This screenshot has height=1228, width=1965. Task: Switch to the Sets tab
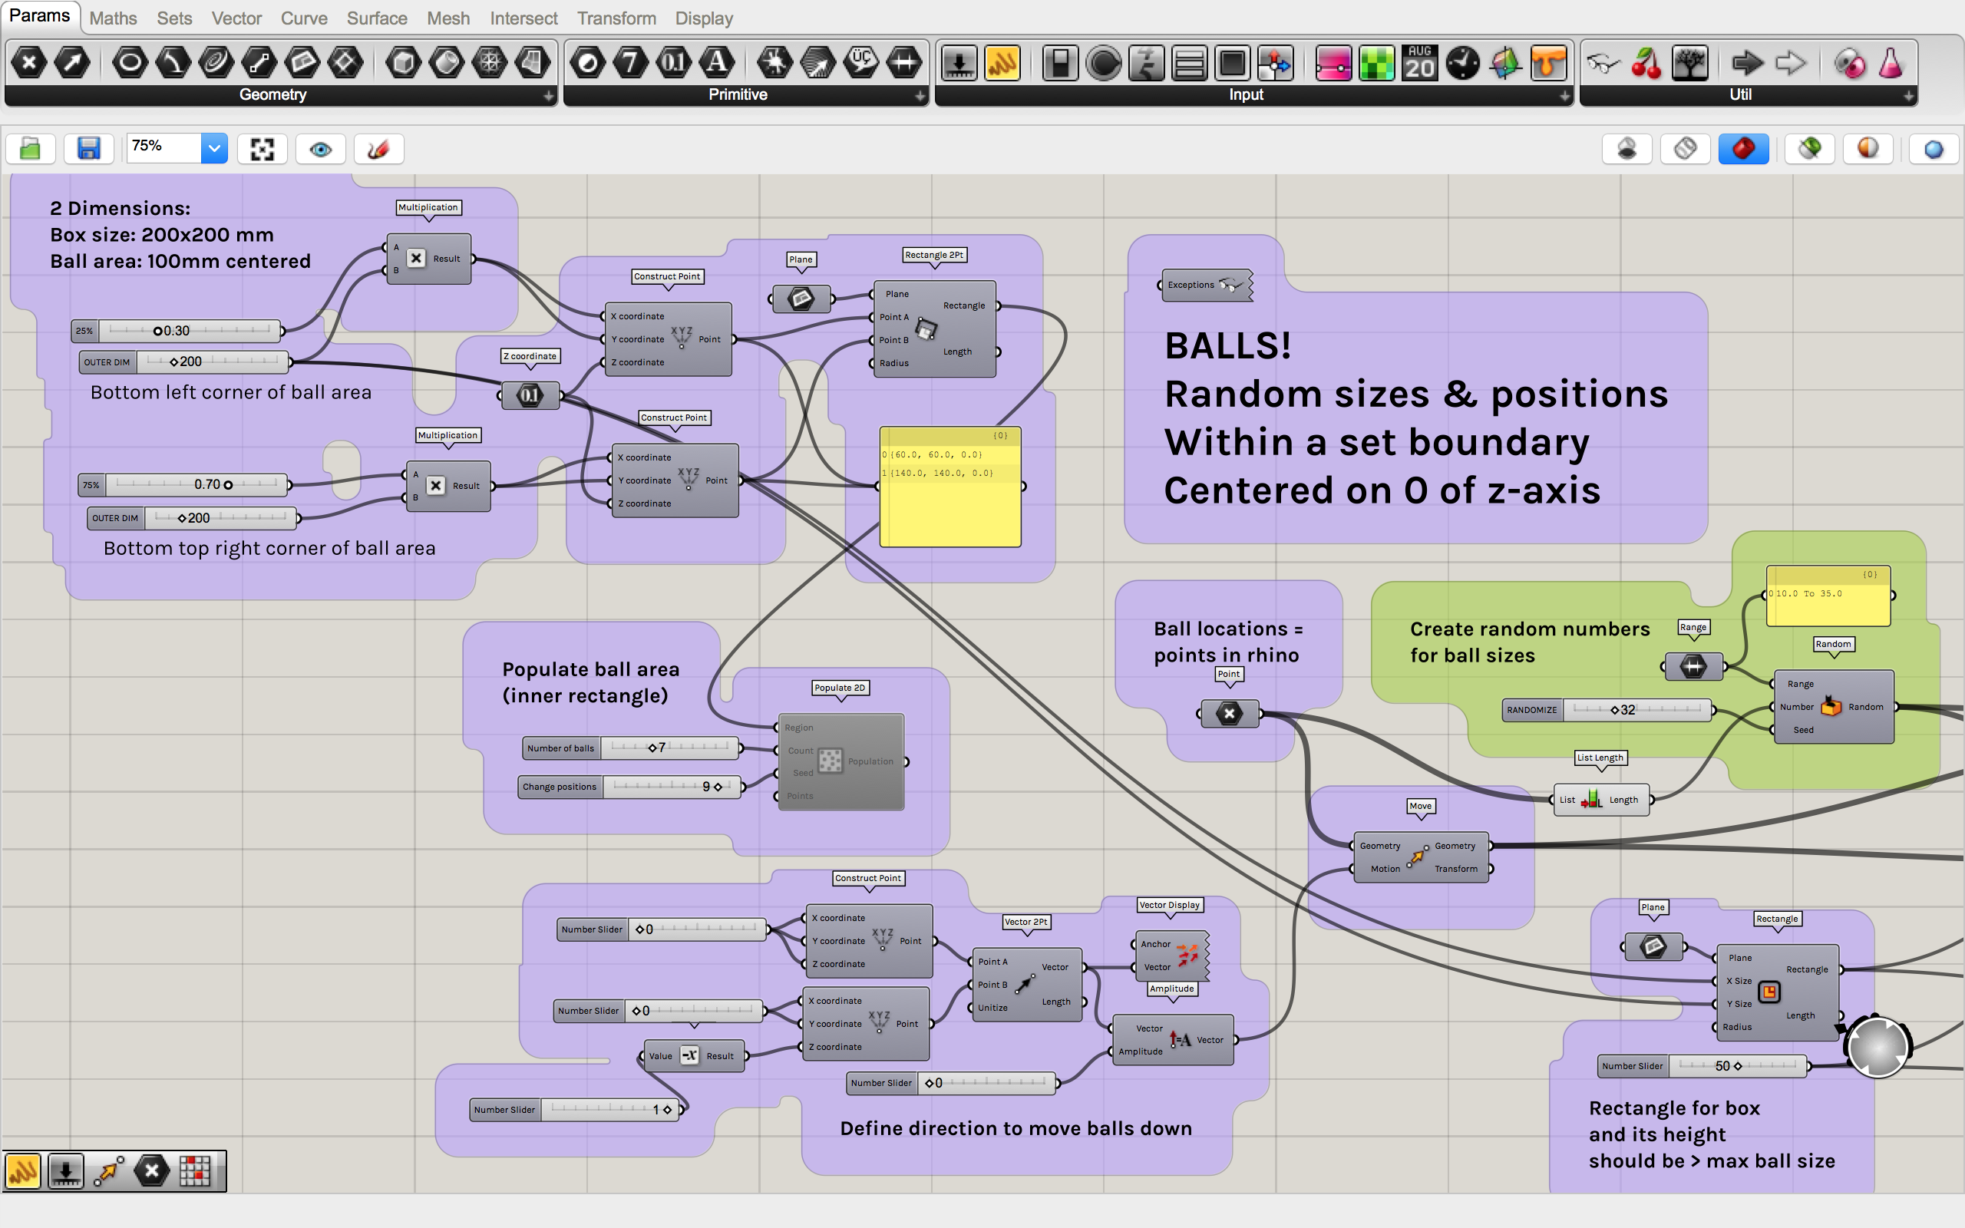coord(174,18)
